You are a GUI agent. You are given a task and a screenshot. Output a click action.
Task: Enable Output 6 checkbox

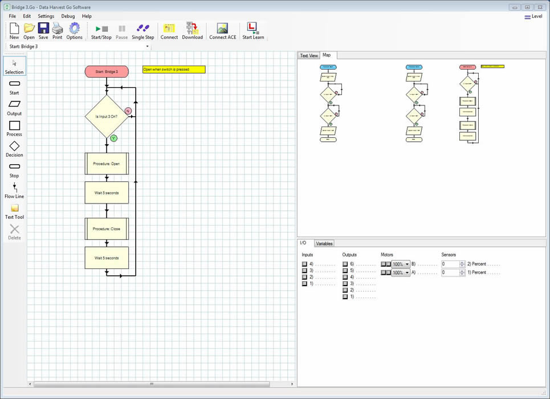(344, 264)
